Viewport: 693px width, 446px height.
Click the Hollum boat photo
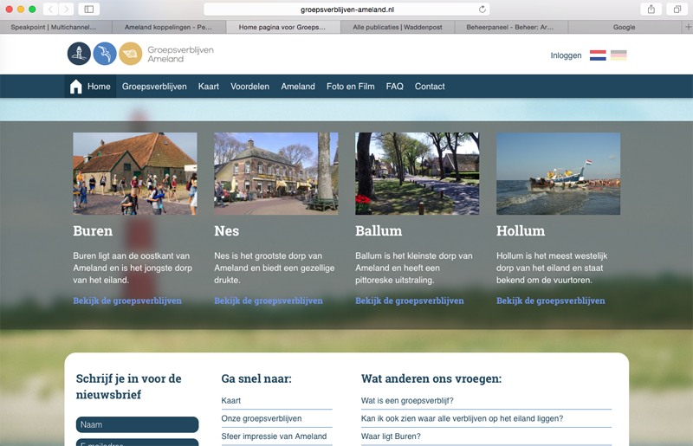pos(558,174)
